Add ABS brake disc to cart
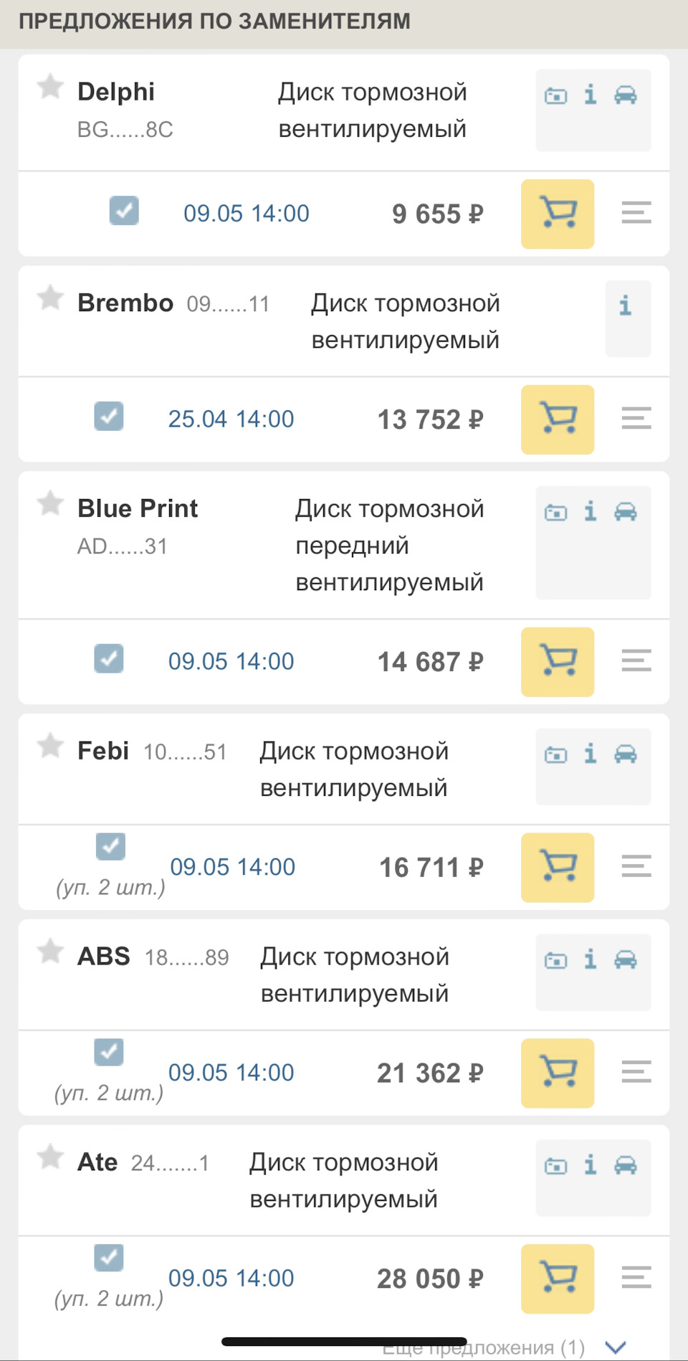The image size is (688, 1361). pos(558,1073)
